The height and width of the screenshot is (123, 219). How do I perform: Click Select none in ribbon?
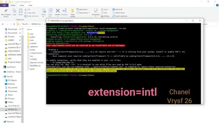point(118,13)
